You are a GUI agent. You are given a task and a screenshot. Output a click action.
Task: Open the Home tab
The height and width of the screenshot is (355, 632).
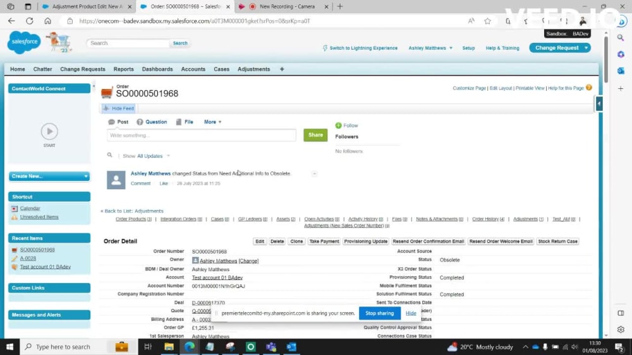point(17,69)
